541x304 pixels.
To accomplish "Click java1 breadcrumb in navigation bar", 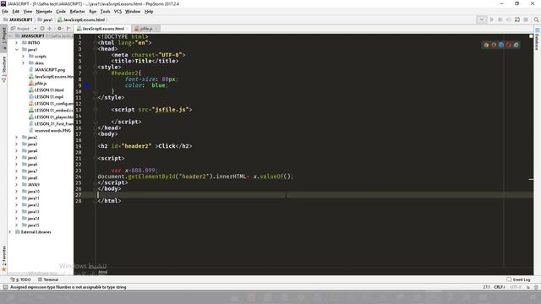I will [x=45, y=19].
